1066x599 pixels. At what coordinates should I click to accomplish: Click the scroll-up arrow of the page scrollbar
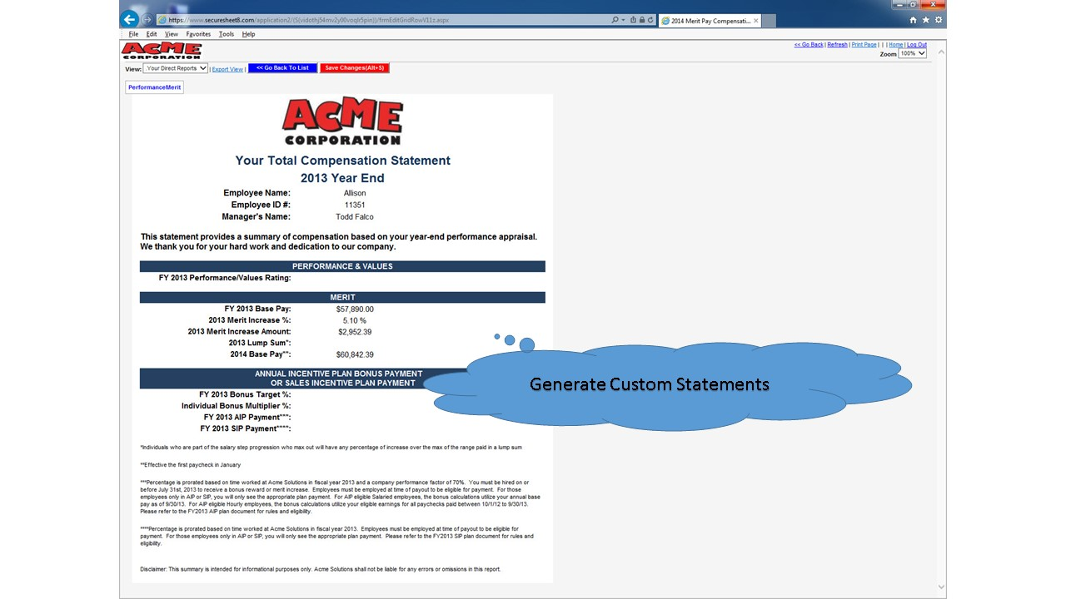point(942,52)
